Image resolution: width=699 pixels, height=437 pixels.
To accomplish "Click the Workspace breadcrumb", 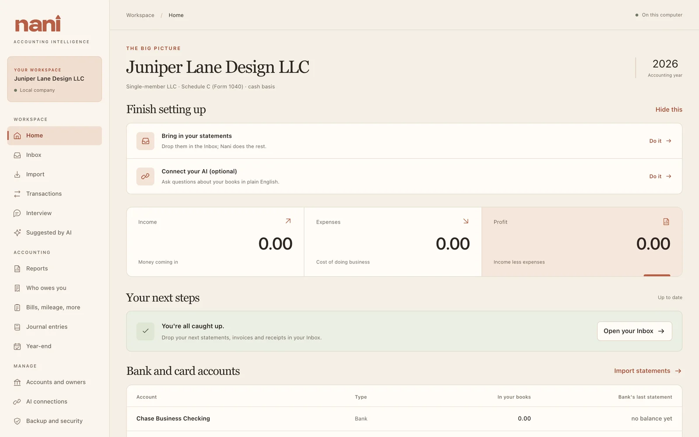I will point(140,15).
